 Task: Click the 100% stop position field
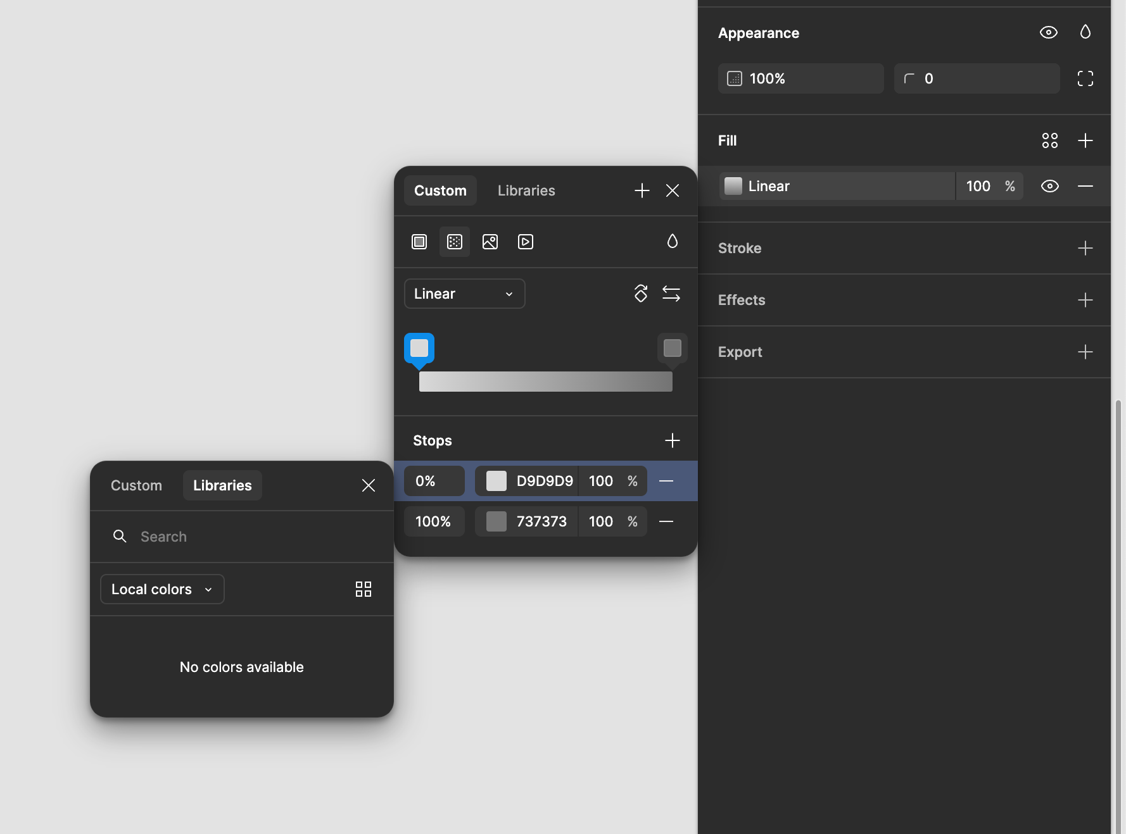click(x=434, y=521)
